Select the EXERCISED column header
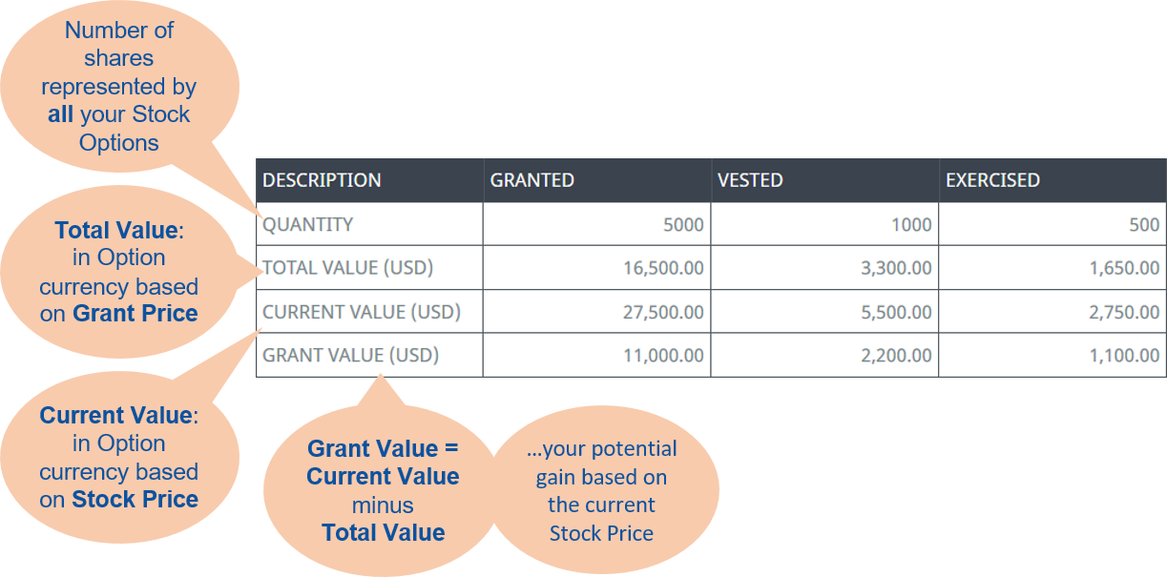 click(x=992, y=180)
